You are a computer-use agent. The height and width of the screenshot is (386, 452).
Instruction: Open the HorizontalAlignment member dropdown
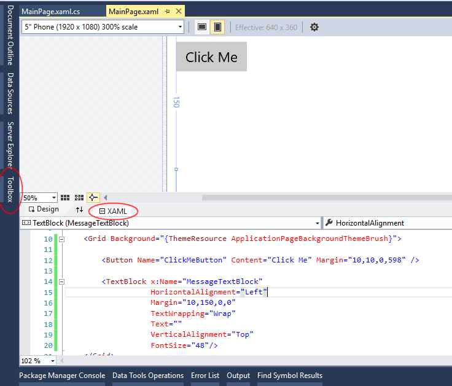pos(388,223)
